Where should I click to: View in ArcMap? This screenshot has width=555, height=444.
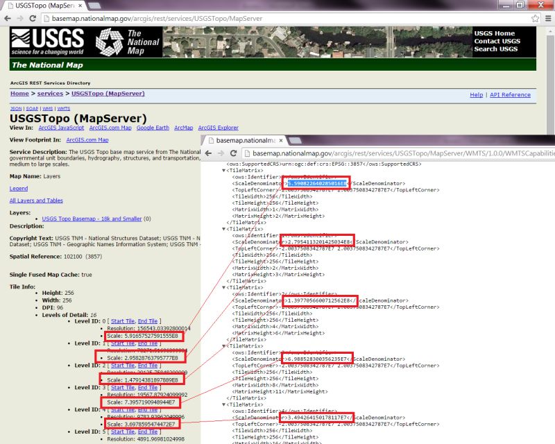183,128
